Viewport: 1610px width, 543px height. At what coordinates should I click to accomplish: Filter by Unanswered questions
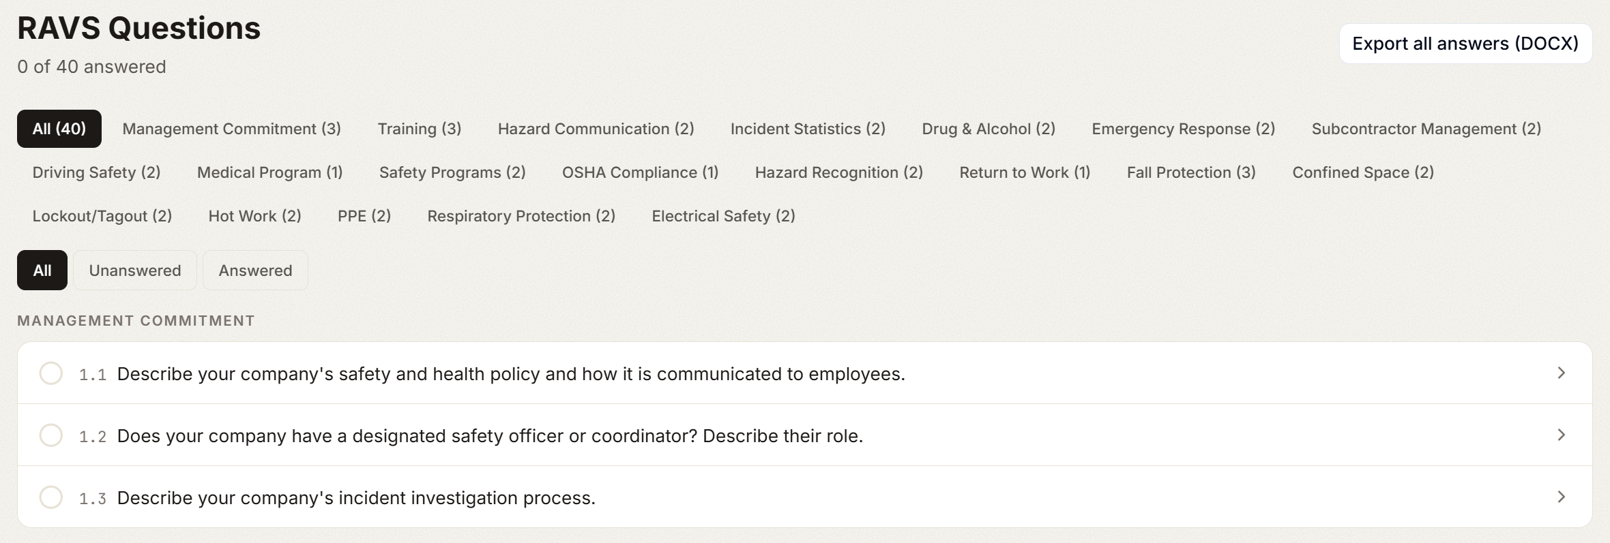click(x=135, y=270)
